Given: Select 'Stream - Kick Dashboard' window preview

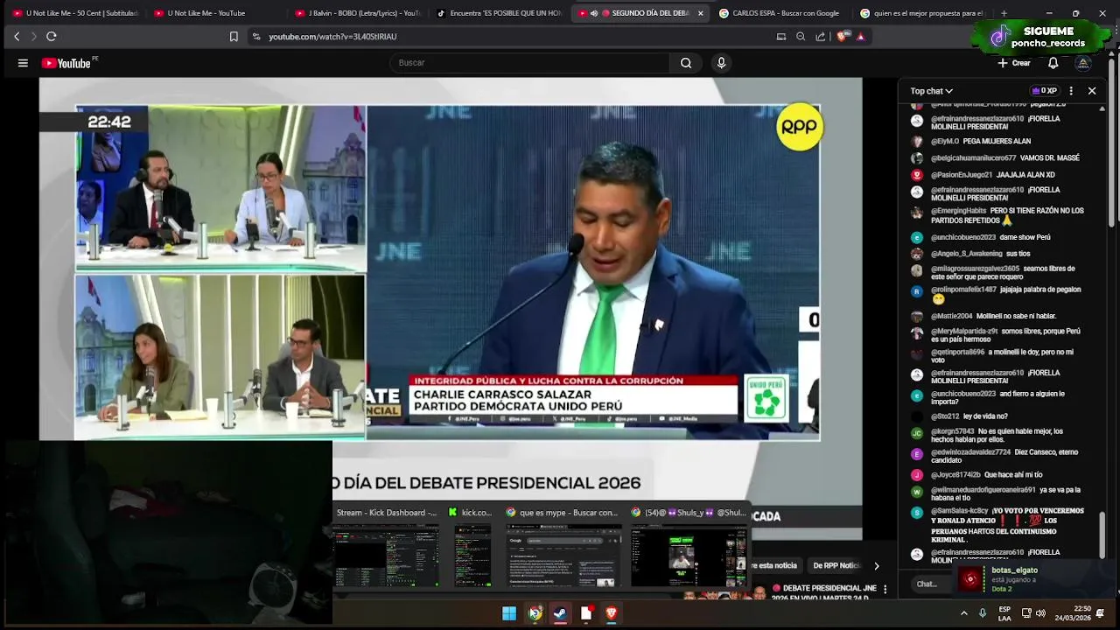Looking at the screenshot, I should [386, 548].
